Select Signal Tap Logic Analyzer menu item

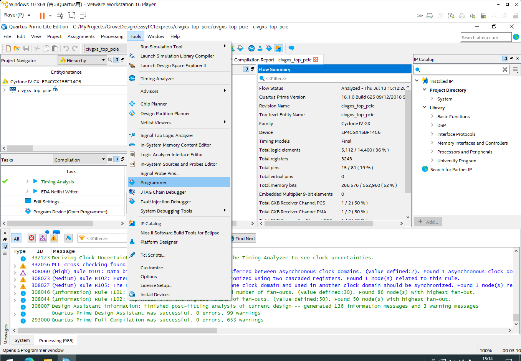179,135
